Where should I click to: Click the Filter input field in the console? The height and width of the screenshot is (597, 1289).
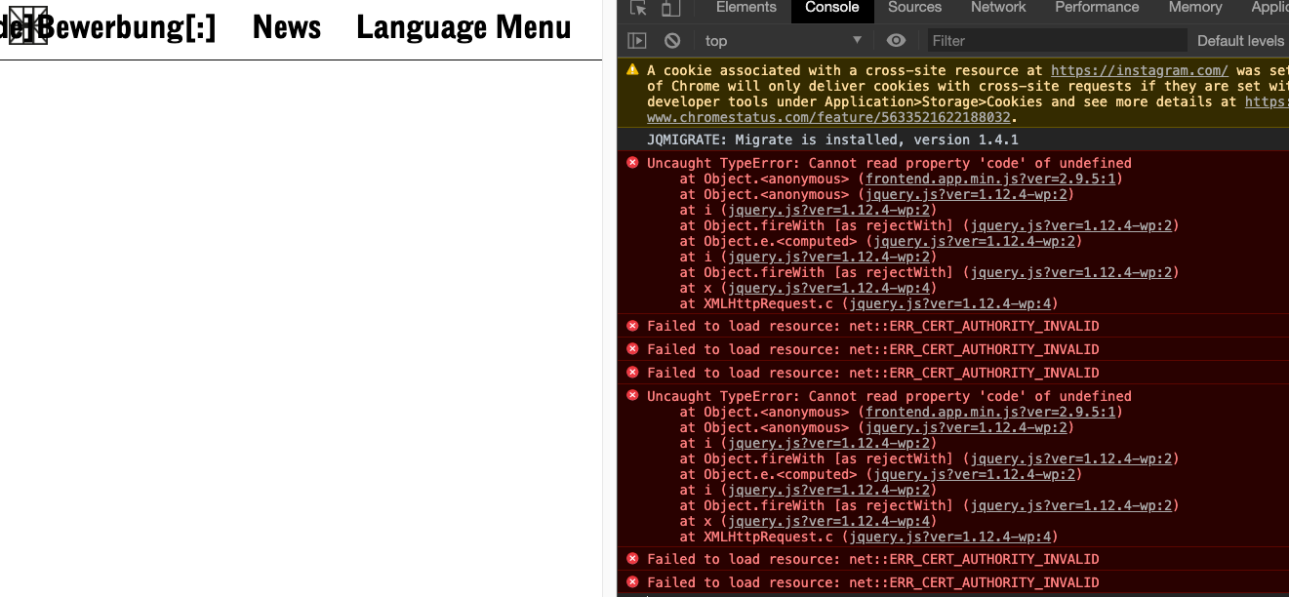click(x=1054, y=41)
